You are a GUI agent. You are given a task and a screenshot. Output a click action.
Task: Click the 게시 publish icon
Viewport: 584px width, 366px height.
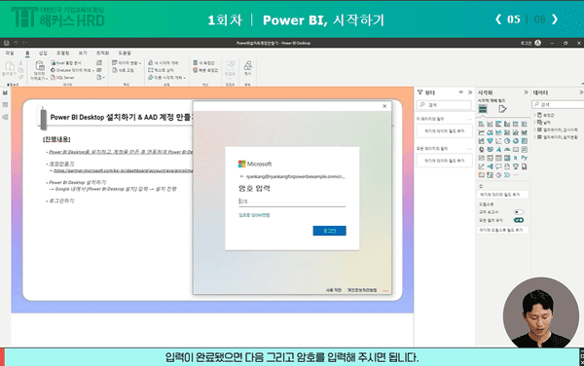click(x=247, y=68)
